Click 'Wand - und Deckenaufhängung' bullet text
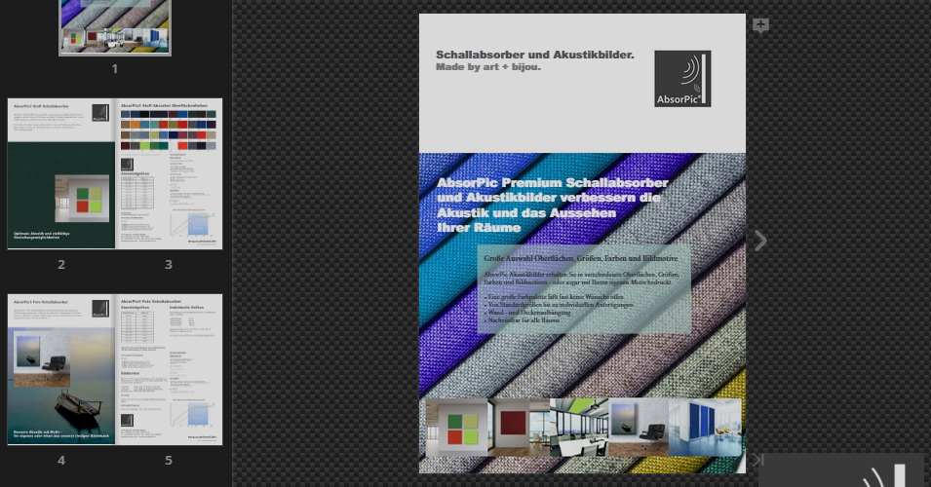Viewport: 931px width, 487px height. click(527, 313)
